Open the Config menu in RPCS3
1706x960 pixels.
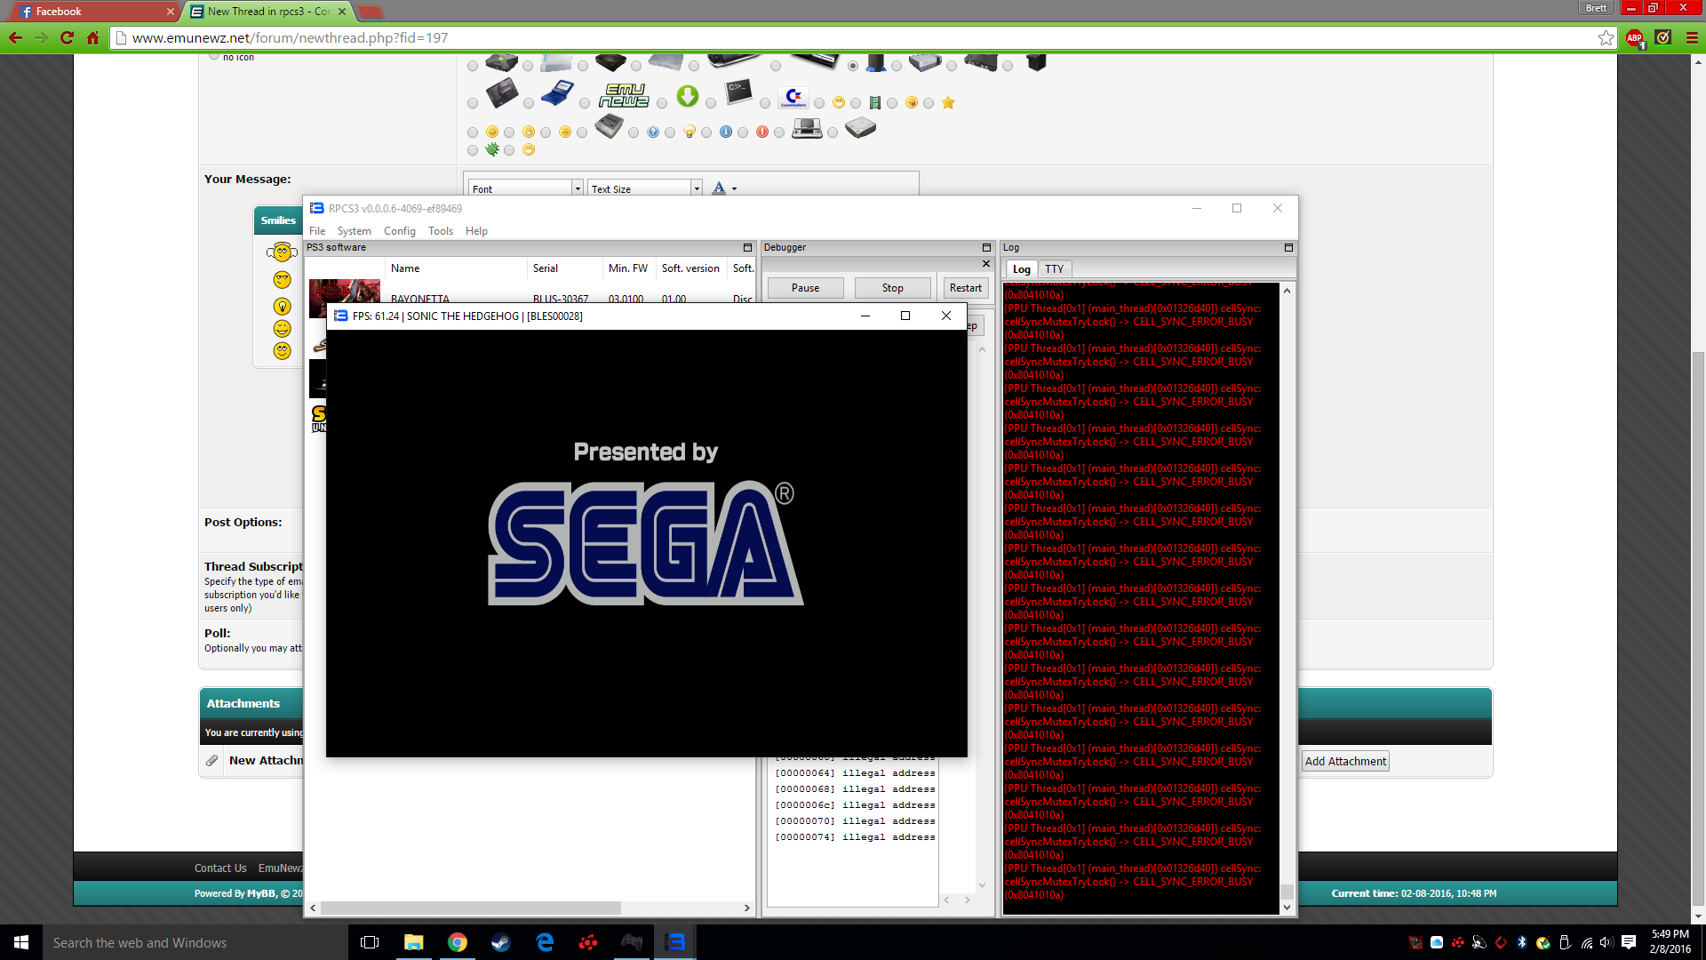click(x=399, y=231)
